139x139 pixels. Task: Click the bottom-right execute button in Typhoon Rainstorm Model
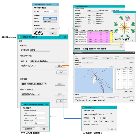click(132, 100)
